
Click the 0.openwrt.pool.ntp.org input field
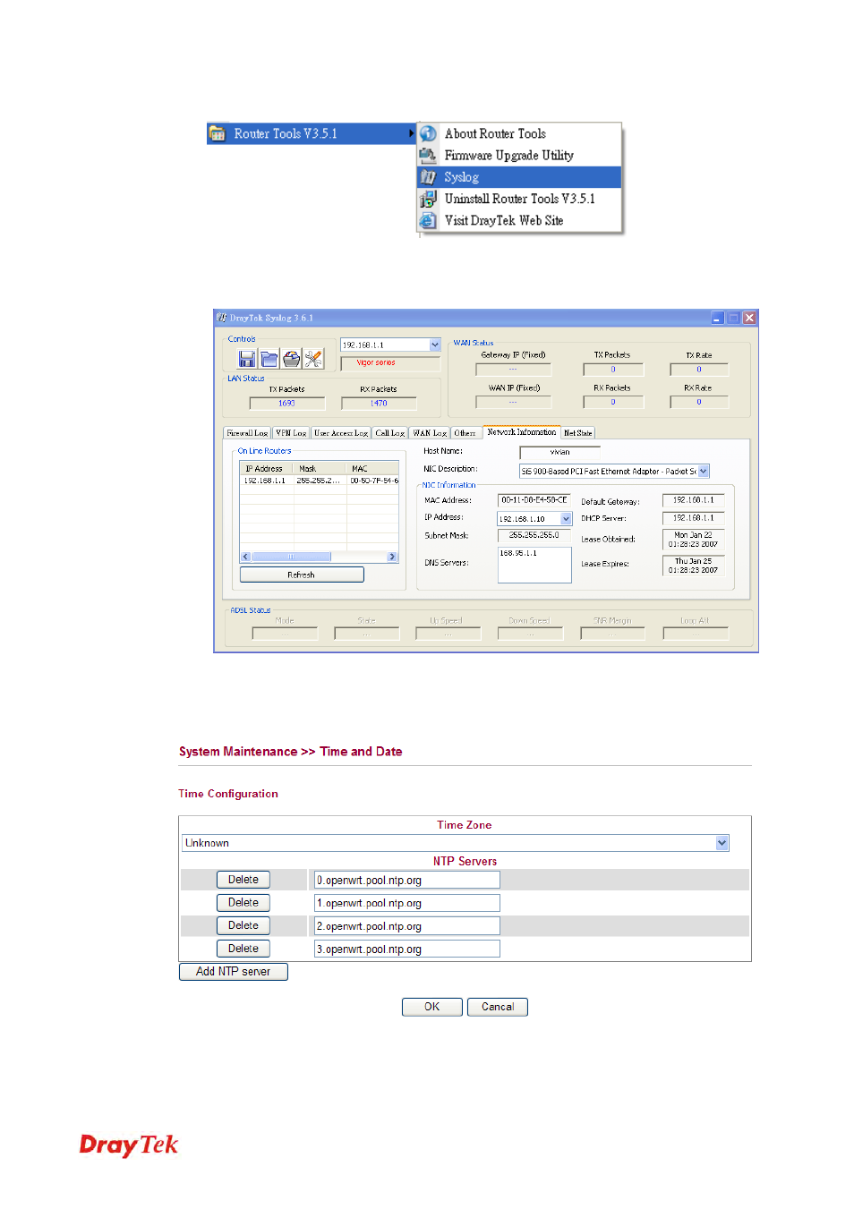click(407, 880)
